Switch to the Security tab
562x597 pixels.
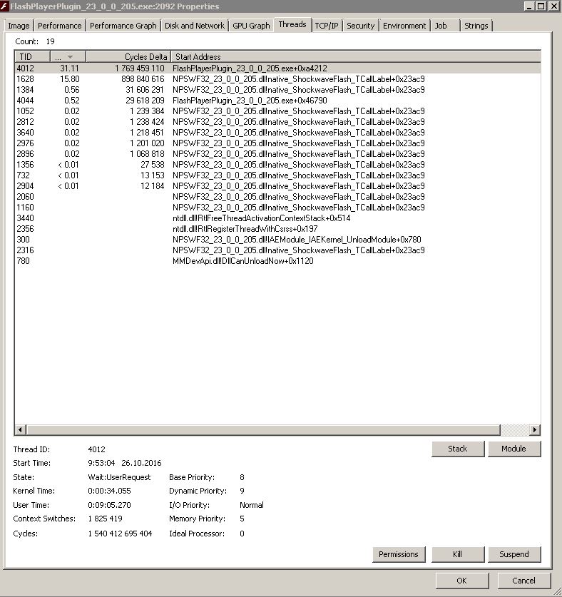point(360,26)
